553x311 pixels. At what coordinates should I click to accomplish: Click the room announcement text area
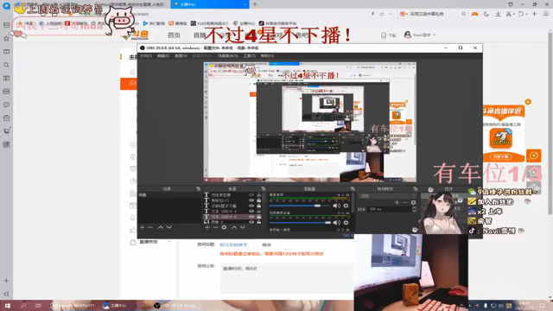(286, 278)
